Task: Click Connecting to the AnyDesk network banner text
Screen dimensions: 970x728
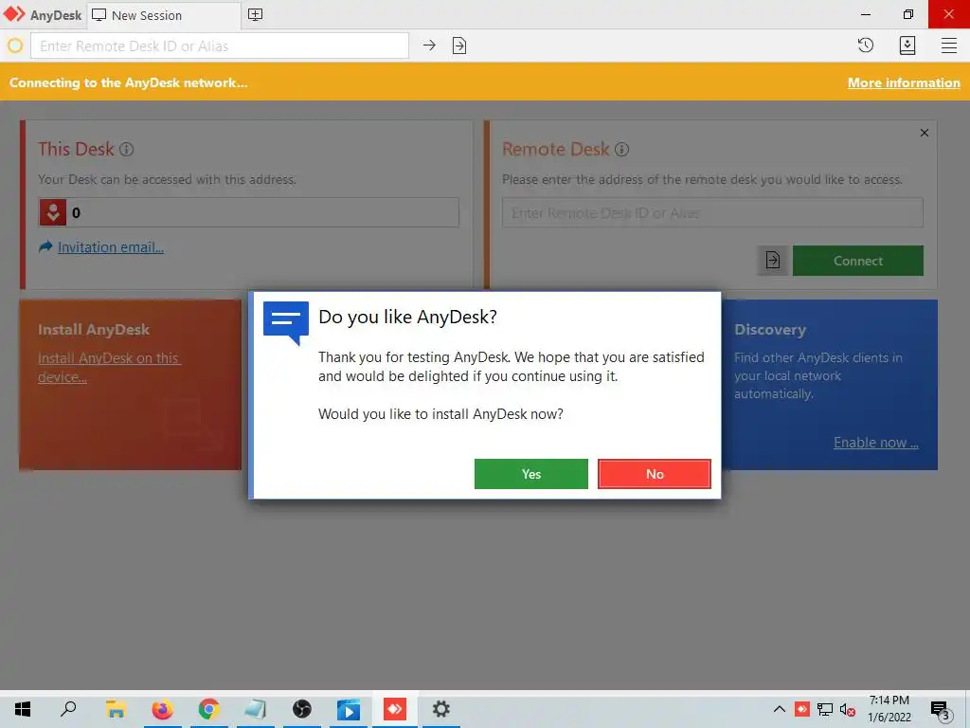Action: point(128,82)
